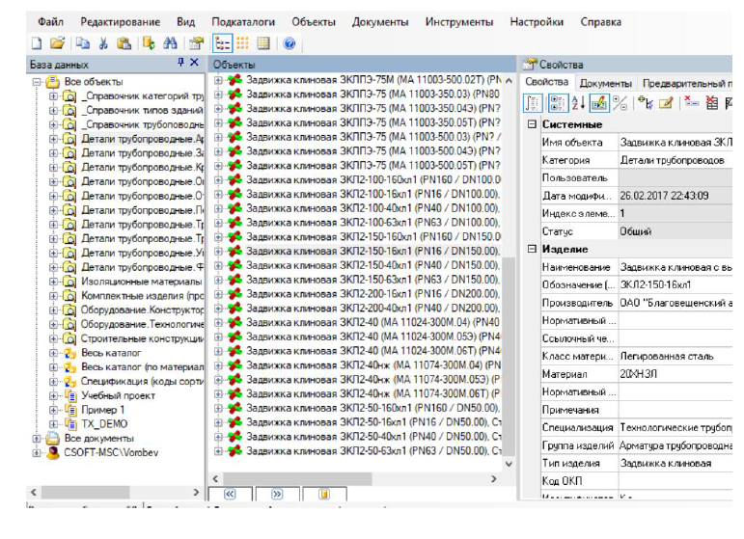Click the edit note icon with pencil
Viewport: 744px width, 539px height.
coord(666,102)
